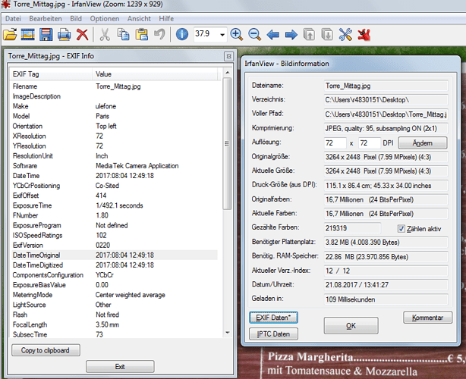Click the Exit button in EXIF Info

click(120, 367)
